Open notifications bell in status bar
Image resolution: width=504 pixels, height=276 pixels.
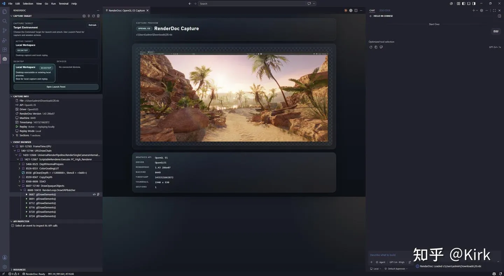pos(500,274)
